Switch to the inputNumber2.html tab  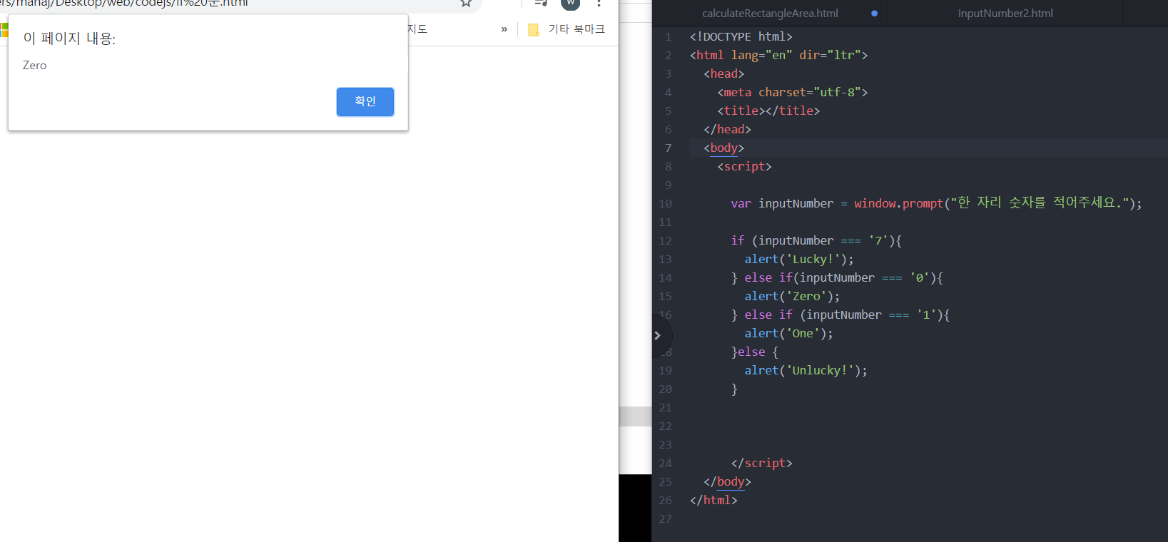pos(1005,14)
